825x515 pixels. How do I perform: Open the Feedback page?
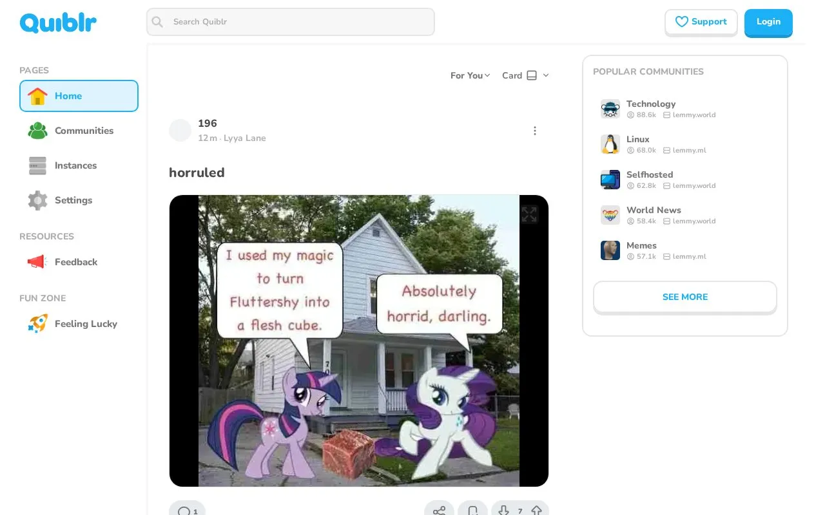pyautogui.click(x=79, y=262)
